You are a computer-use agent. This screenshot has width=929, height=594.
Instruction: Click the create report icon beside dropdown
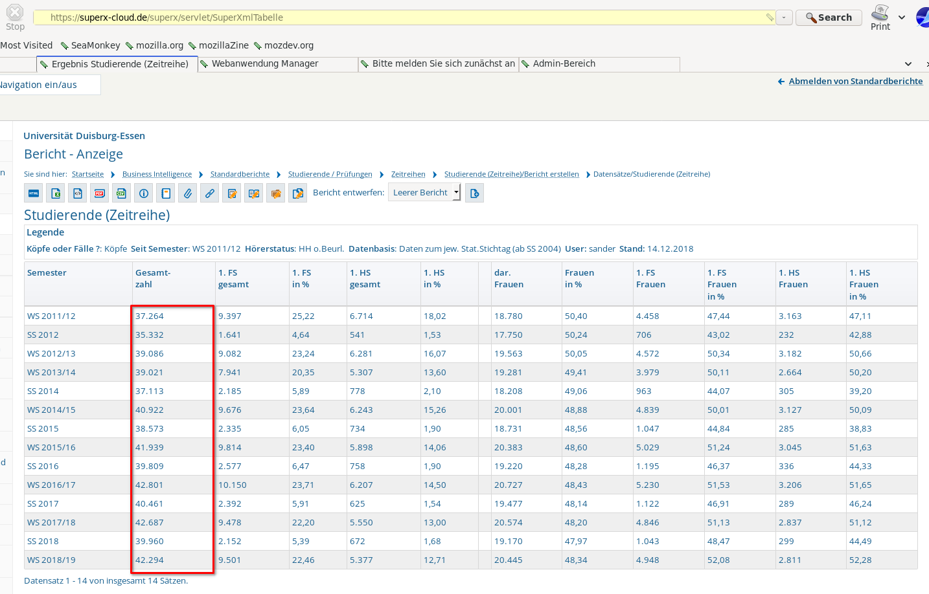475,193
